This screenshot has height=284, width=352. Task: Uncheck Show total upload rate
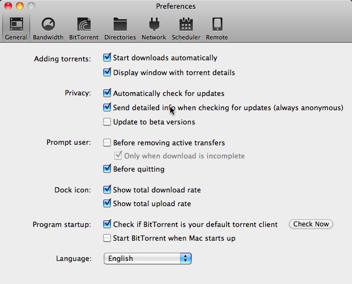tap(107, 203)
